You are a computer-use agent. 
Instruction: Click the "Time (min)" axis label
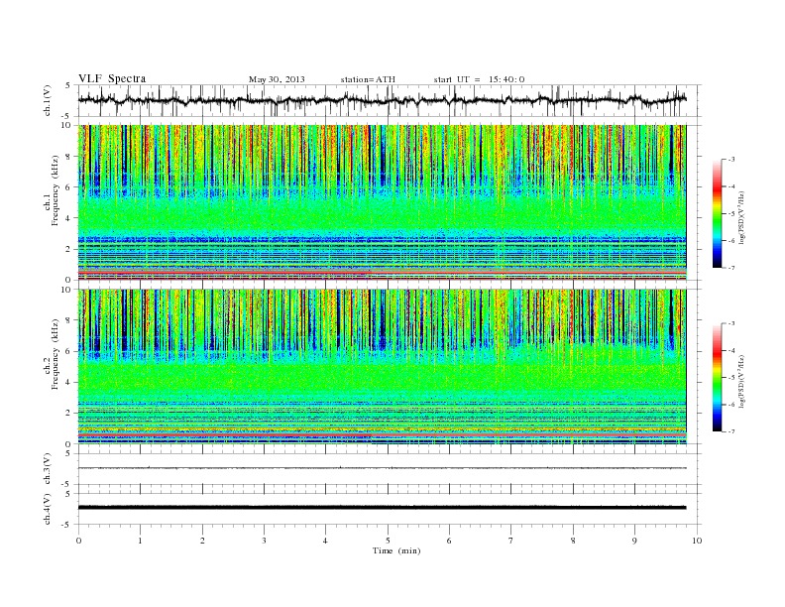pyautogui.click(x=396, y=550)
